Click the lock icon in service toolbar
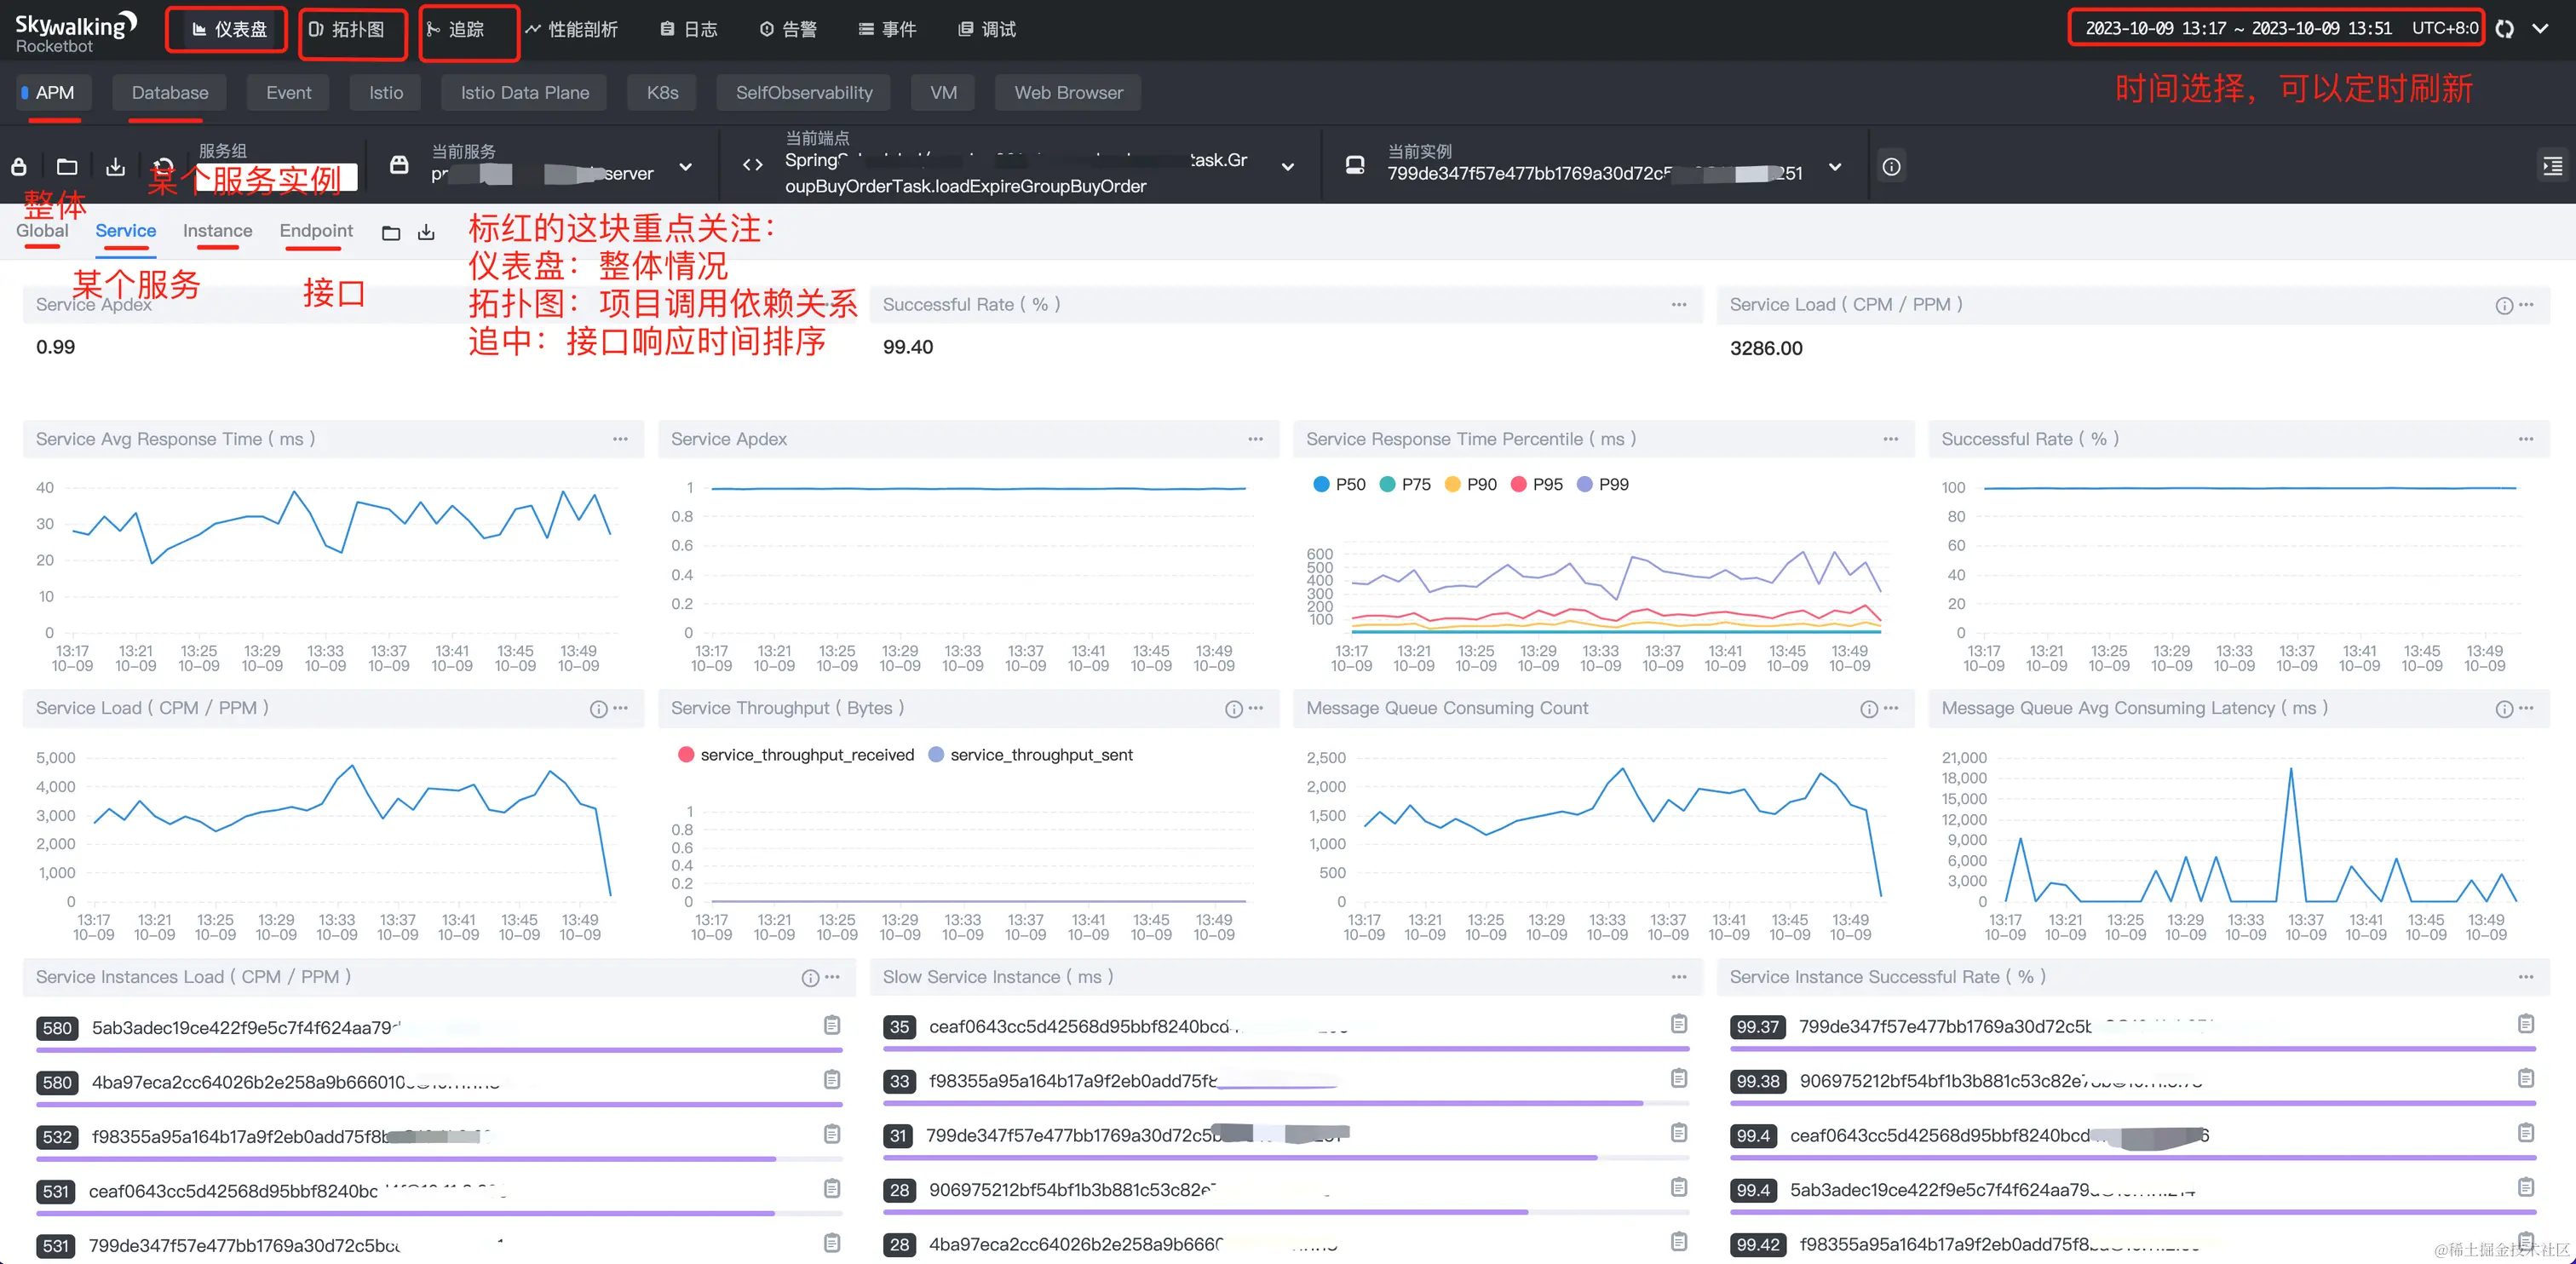The image size is (2576, 1264). point(19,167)
